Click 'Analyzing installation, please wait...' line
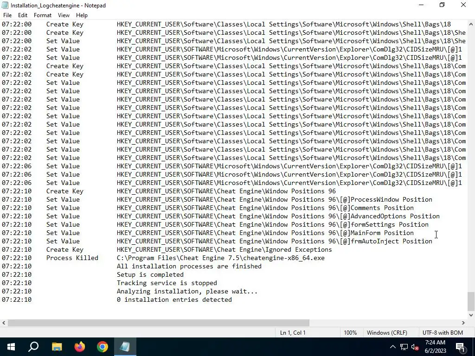This screenshot has width=475, height=356. tap(187, 291)
